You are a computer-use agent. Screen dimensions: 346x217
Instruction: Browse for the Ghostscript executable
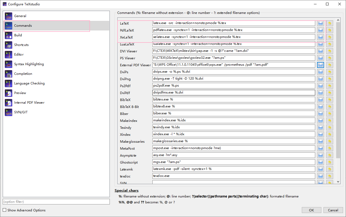[321, 162]
